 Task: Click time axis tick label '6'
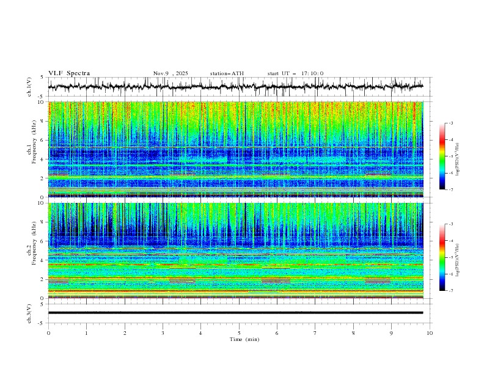tap(277, 333)
